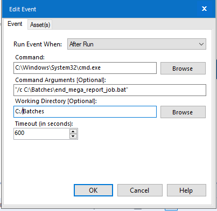217x211 pixels.
Task: Click the Working Directory input field
Action: [x=85, y=112]
